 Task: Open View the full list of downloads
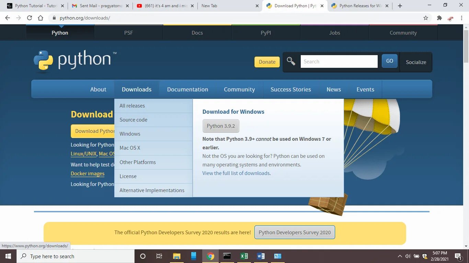coord(236,173)
